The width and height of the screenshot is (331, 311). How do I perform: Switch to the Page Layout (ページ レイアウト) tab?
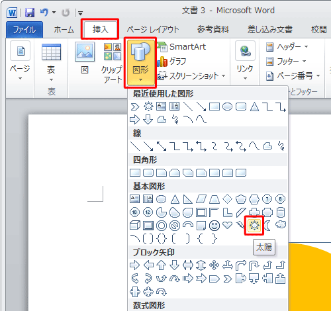pyautogui.click(x=153, y=30)
